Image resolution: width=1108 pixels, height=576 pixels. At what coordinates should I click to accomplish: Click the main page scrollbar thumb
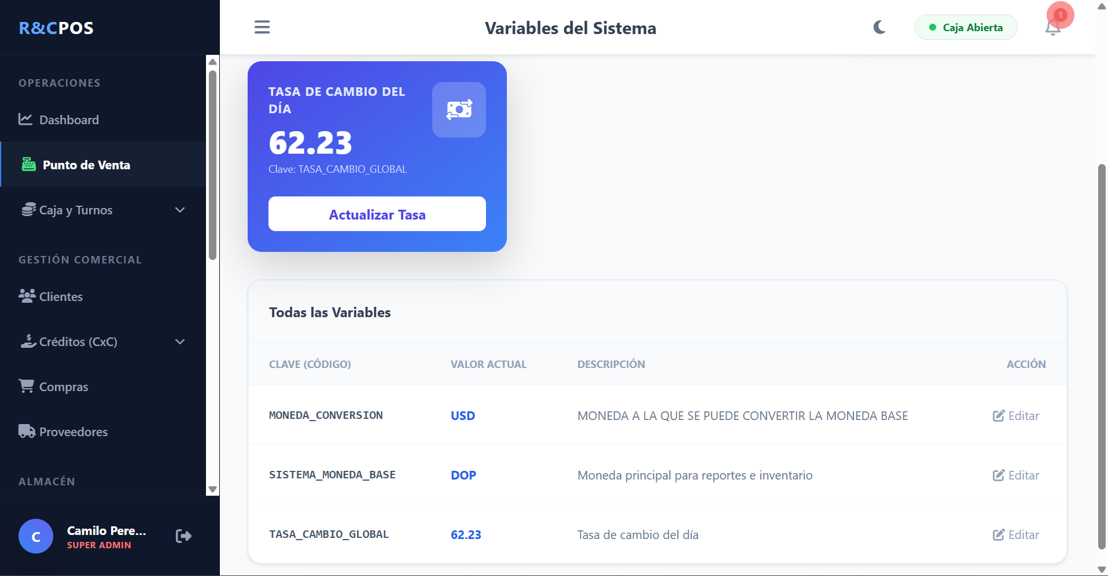[1102, 357]
